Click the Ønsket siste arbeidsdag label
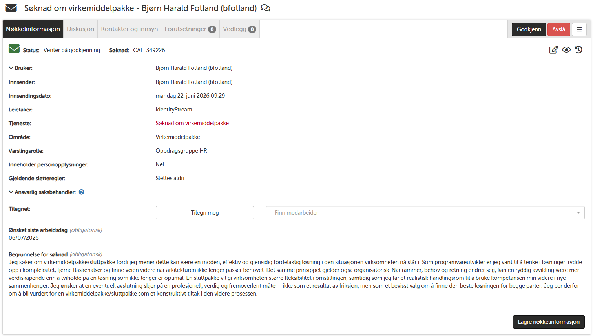The image size is (593, 336). click(x=38, y=230)
